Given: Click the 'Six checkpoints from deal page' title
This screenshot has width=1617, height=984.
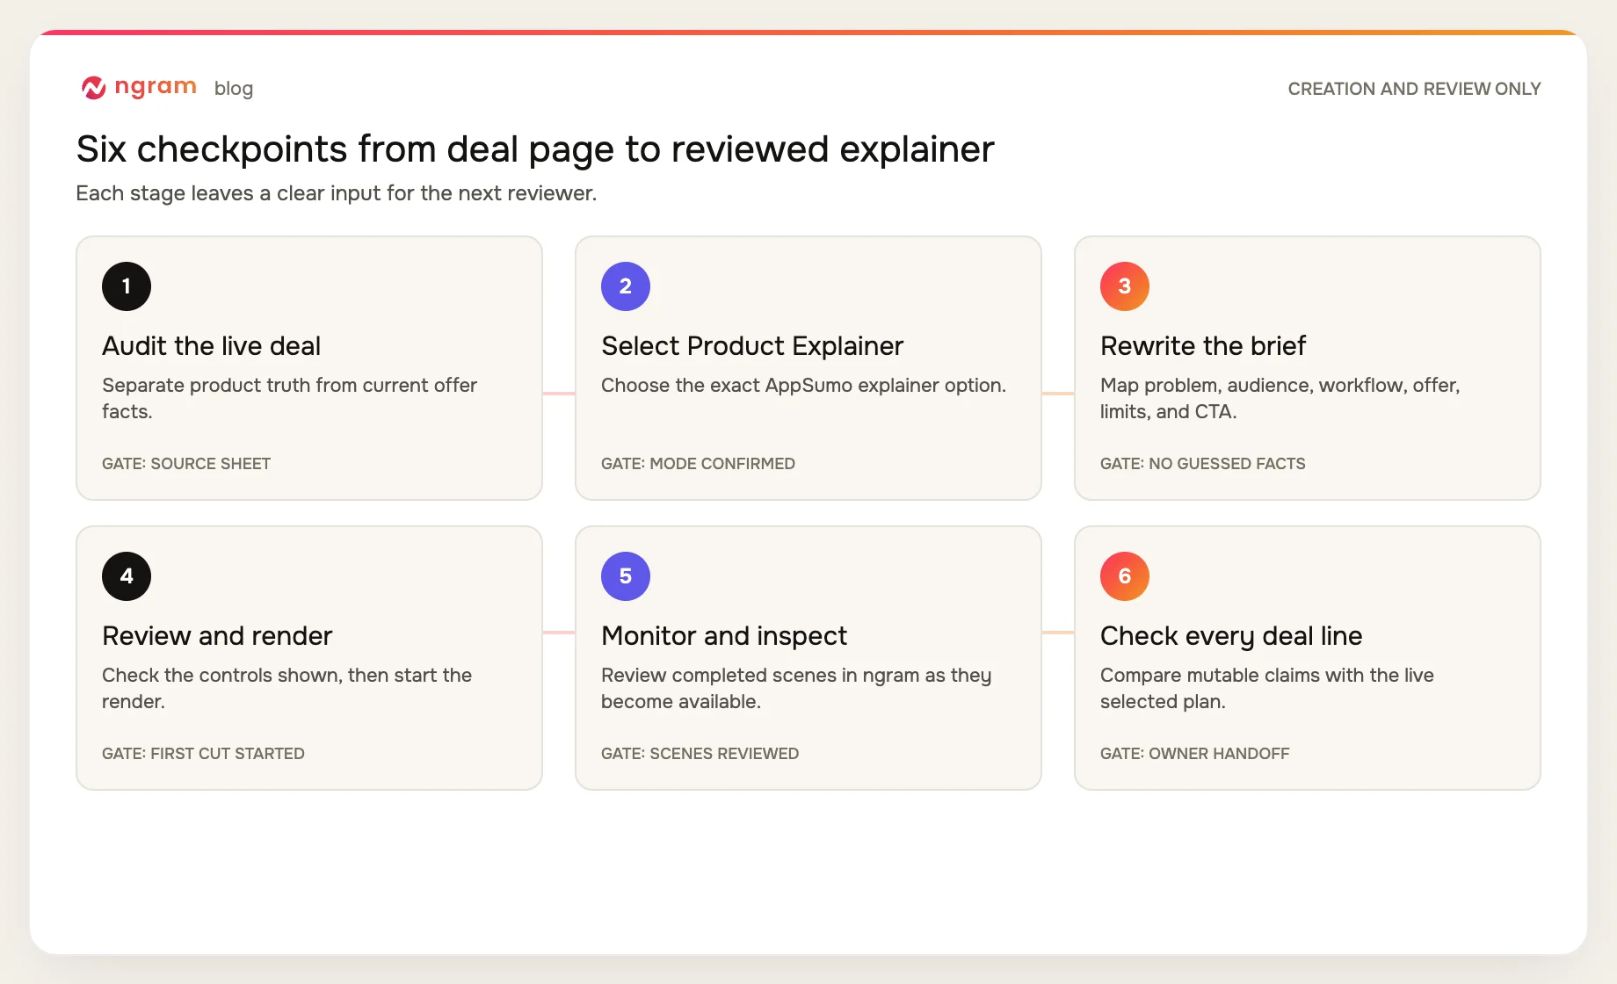Looking at the screenshot, I should pos(535,149).
